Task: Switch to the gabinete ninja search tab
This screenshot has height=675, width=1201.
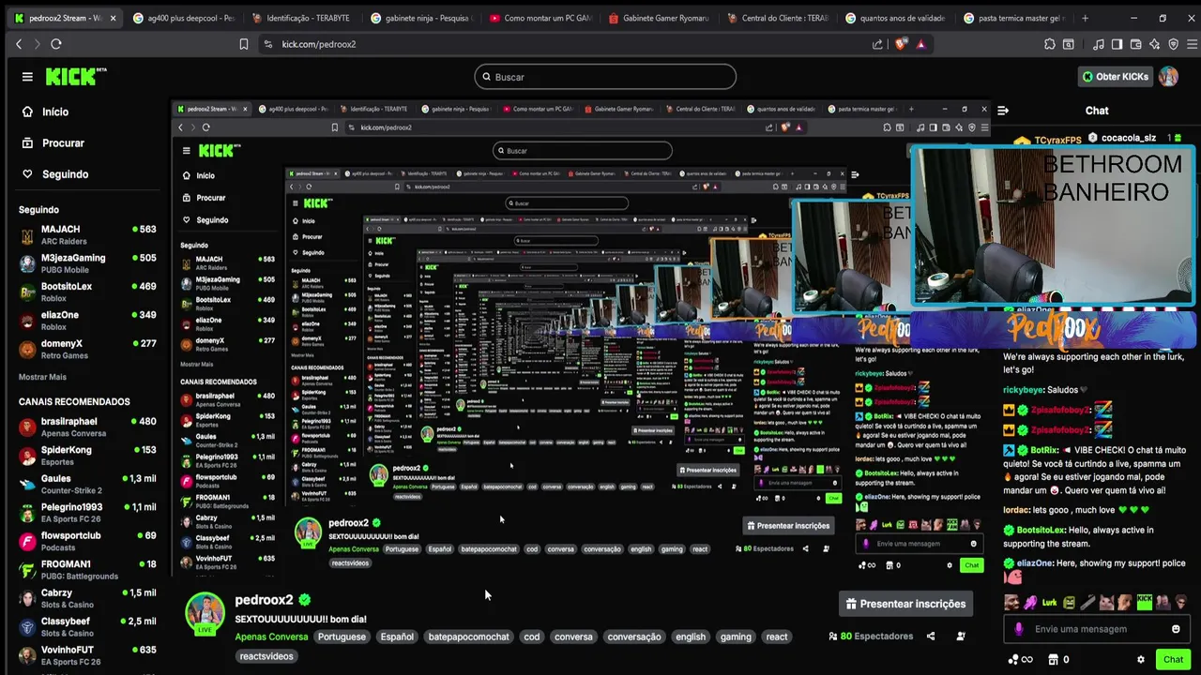Action: [x=423, y=18]
